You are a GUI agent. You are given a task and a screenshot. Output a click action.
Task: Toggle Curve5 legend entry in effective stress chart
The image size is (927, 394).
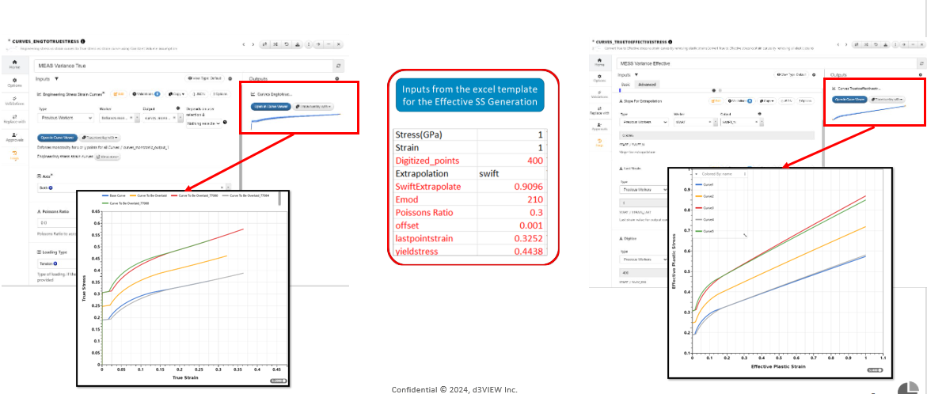tap(703, 231)
